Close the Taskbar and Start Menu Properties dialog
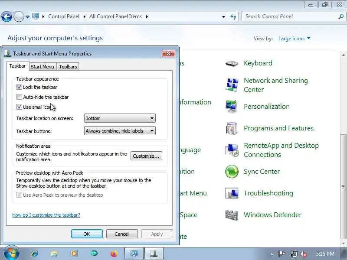347x260 pixels. [x=168, y=53]
